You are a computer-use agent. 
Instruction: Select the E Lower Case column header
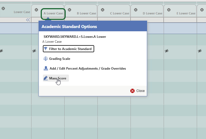coord(186,13)
